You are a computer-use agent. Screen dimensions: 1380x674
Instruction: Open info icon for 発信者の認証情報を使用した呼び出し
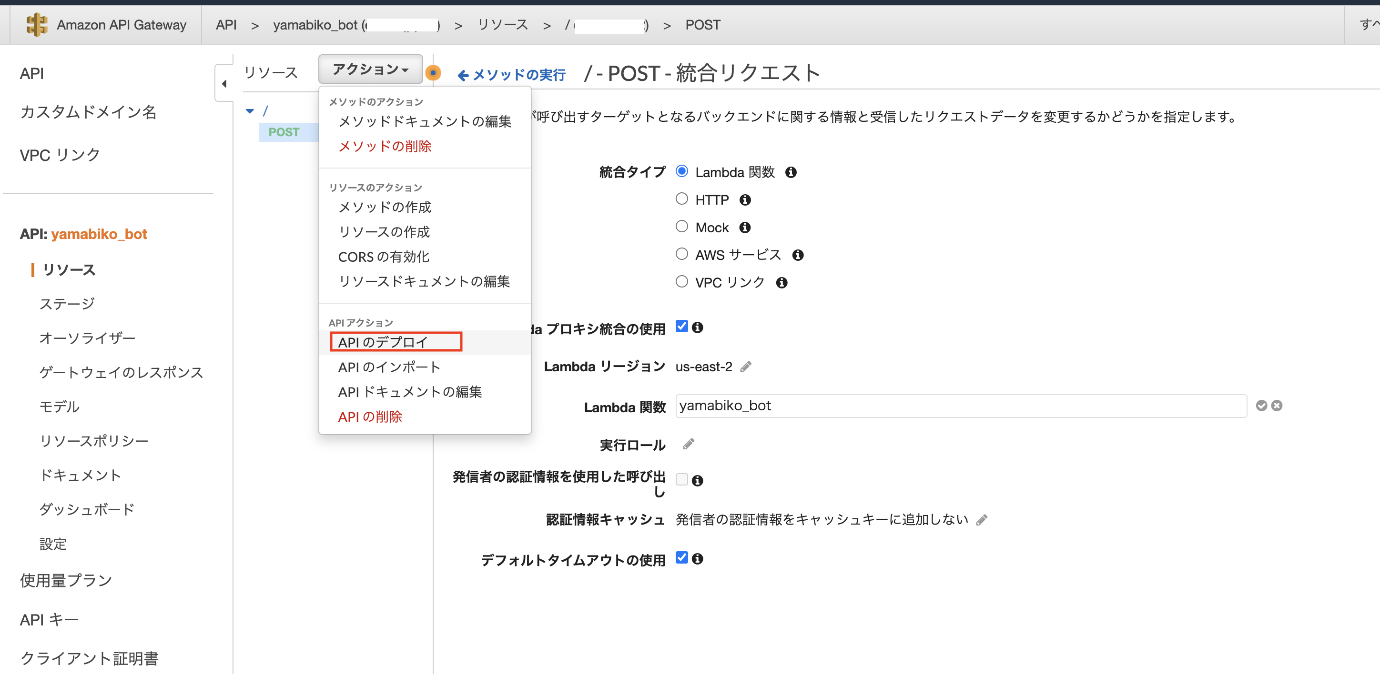[x=697, y=480]
